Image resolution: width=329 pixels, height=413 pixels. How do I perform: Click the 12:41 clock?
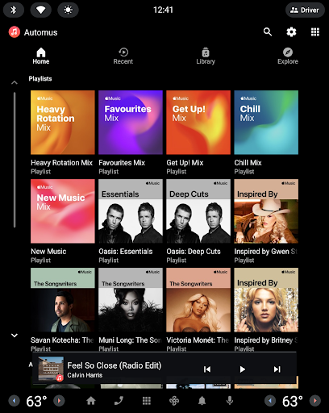click(163, 10)
